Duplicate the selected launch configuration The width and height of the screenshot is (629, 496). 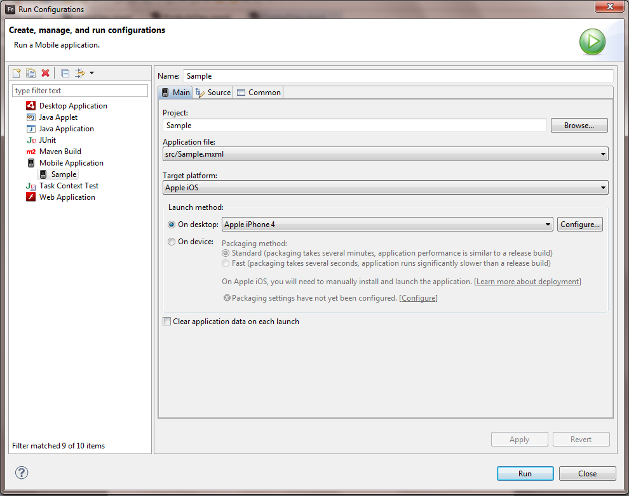tap(30, 74)
